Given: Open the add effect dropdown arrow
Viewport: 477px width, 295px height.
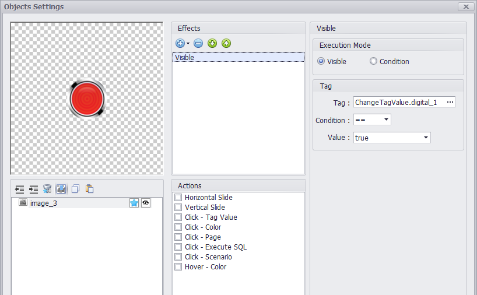Looking at the screenshot, I should 188,44.
